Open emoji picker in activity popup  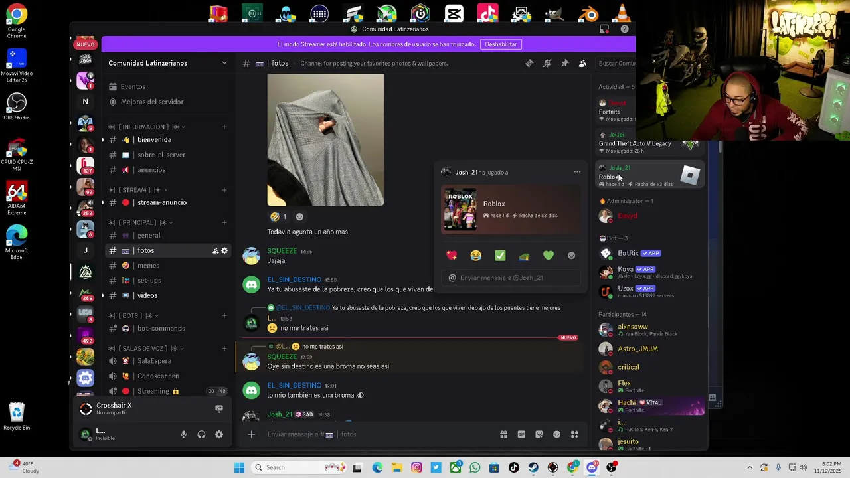571,256
